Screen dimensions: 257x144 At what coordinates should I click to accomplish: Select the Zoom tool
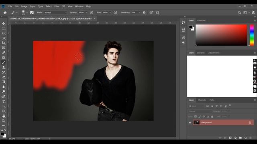click(4, 121)
